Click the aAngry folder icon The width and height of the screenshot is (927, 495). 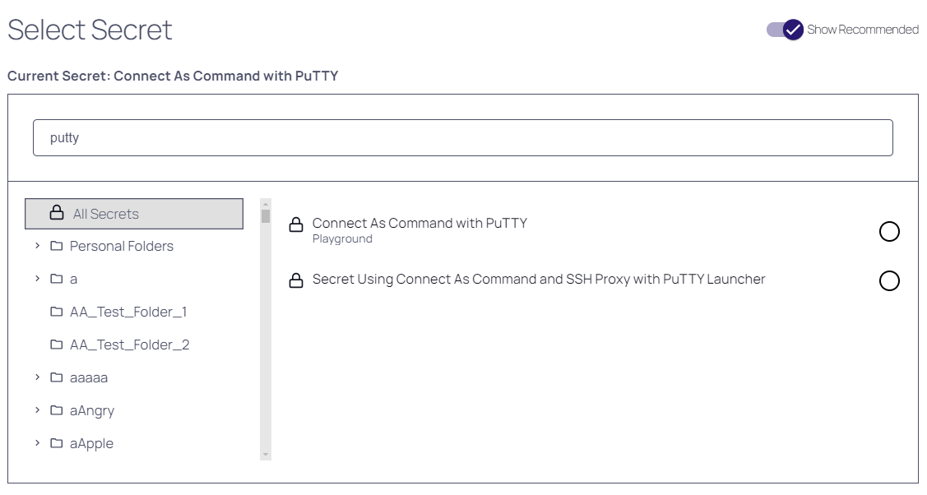coord(57,410)
